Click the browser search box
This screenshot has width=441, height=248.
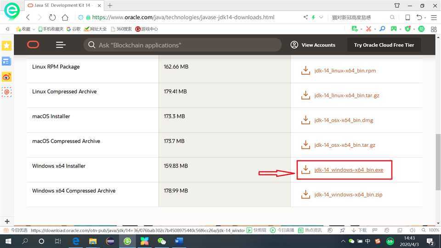pos(360,17)
